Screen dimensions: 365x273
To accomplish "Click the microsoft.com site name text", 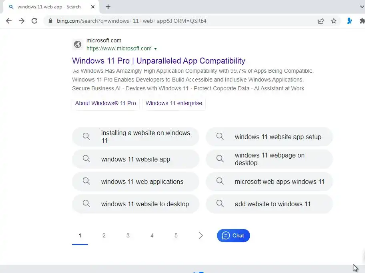I will [104, 40].
